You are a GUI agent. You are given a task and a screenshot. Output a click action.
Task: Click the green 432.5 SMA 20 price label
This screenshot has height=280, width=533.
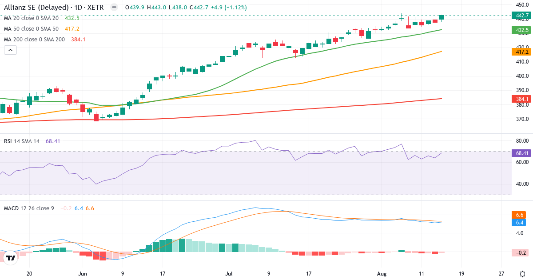[x=522, y=30]
